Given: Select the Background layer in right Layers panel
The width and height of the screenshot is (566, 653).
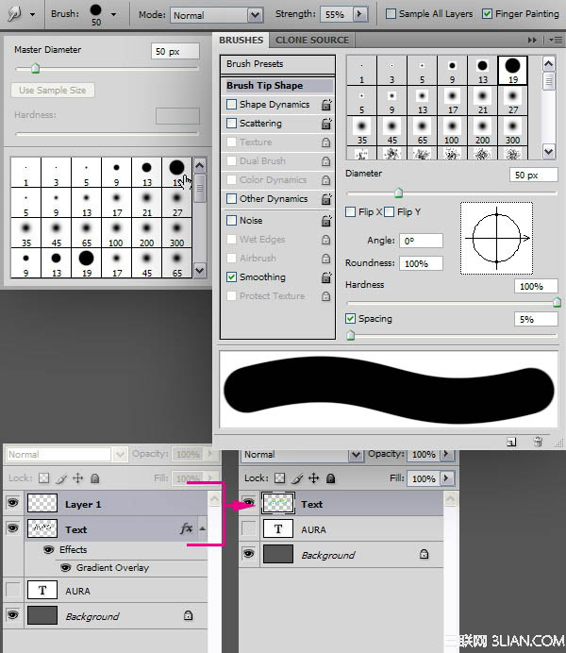Looking at the screenshot, I should [x=341, y=555].
